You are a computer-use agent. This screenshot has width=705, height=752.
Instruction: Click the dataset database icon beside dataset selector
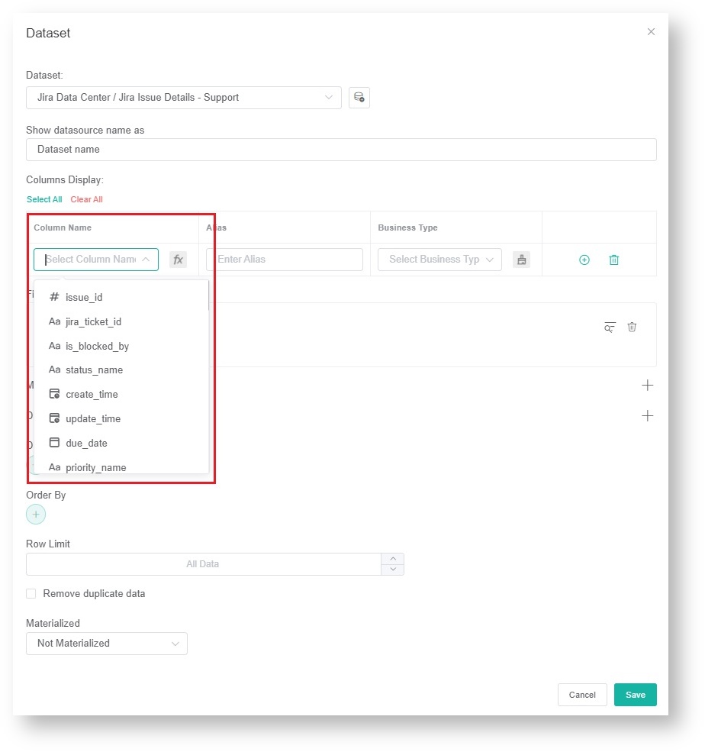(359, 98)
